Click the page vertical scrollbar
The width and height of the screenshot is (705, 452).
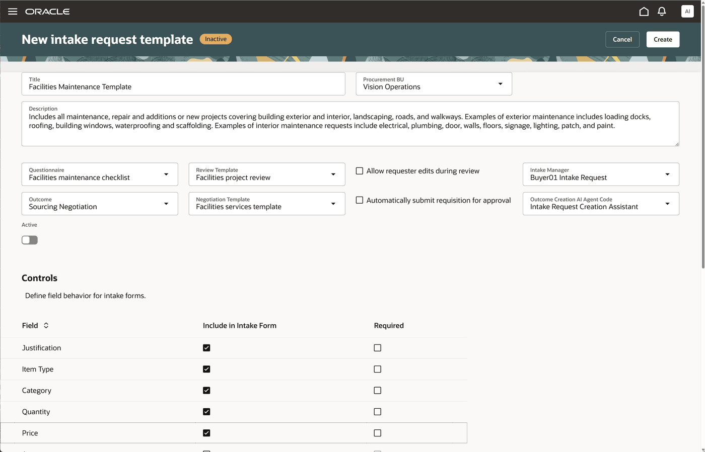703,136
